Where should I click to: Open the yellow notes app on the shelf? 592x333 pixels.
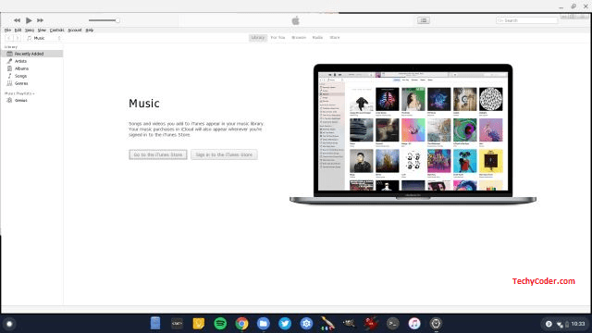coord(199,324)
